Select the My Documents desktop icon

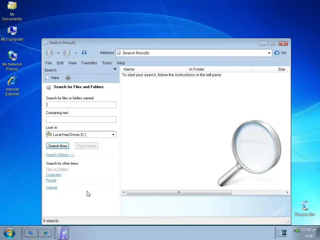(x=12, y=11)
